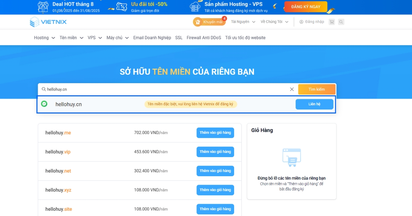
Task: Click the Đăng nhập user icon
Action: click(301, 22)
